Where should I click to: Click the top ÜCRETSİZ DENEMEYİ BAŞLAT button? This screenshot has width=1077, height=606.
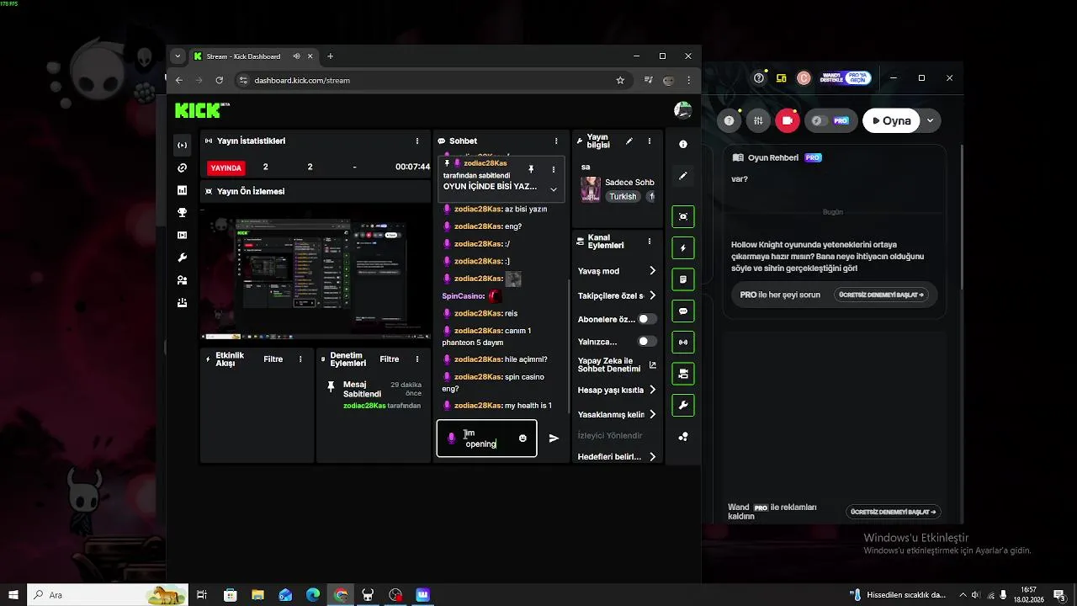[x=881, y=295]
